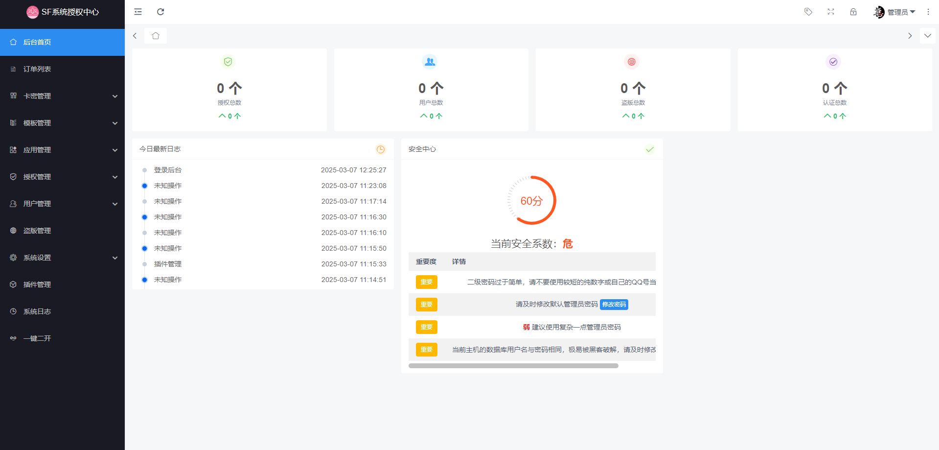Open 插件管理 in sidebar
The image size is (939, 450).
pyautogui.click(x=62, y=284)
